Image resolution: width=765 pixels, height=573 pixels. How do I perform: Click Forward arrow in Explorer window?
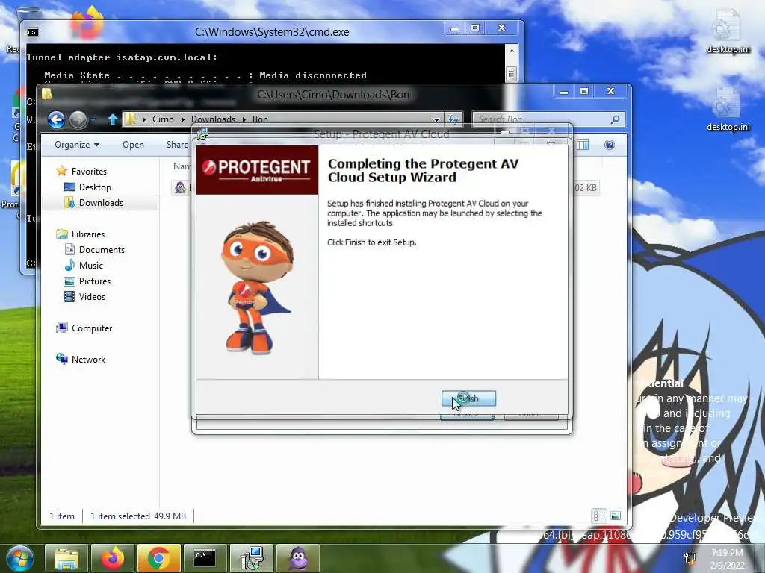[x=78, y=119]
